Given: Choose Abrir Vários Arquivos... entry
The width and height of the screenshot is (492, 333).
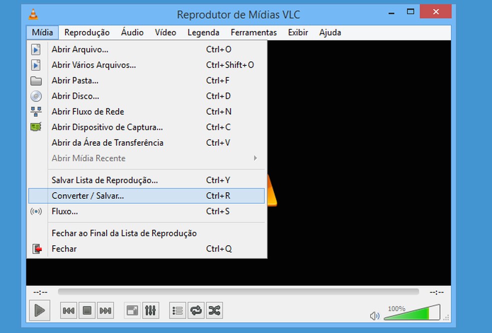Looking at the screenshot, I should pyautogui.click(x=146, y=65).
